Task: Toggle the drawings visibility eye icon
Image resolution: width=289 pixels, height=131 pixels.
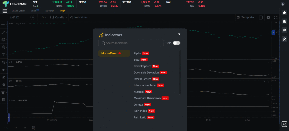Action: point(3,85)
